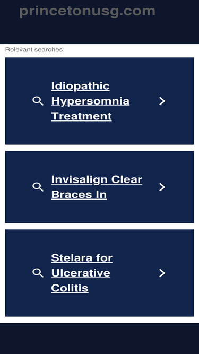Click the dark footer bar below search results
Viewport: 199px width, 354px height.
(100, 339)
